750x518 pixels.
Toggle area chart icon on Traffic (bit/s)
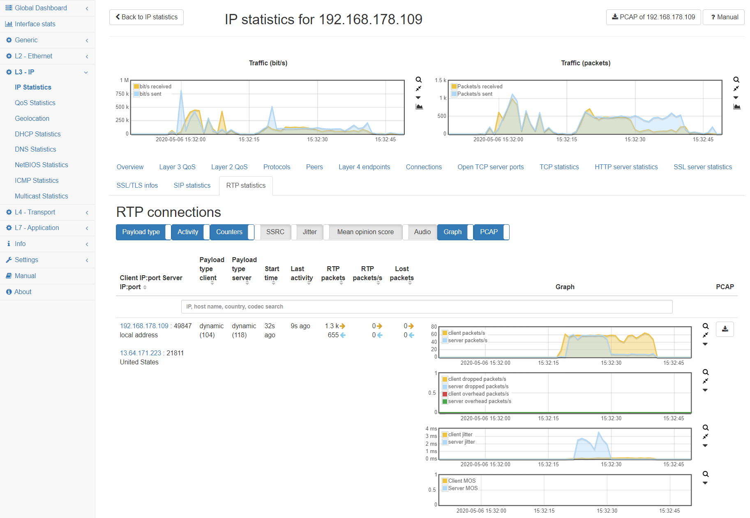tap(419, 107)
